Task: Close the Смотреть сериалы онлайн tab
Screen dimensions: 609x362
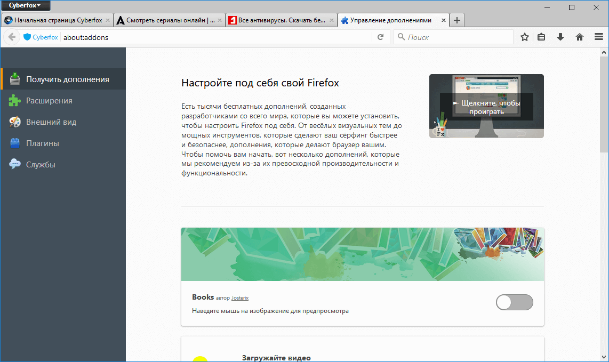Action: pos(219,20)
